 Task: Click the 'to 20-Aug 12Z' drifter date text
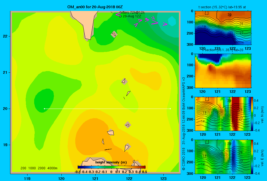130,16
